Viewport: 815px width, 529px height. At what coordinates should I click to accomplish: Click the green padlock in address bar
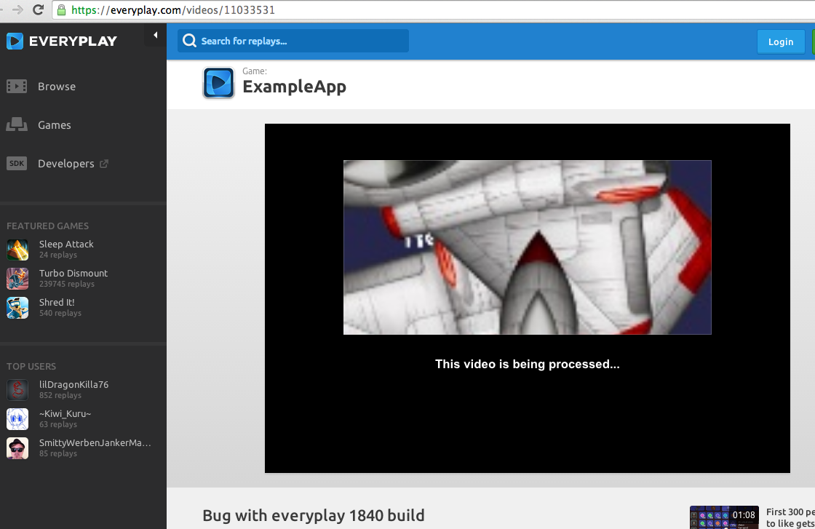click(x=61, y=10)
